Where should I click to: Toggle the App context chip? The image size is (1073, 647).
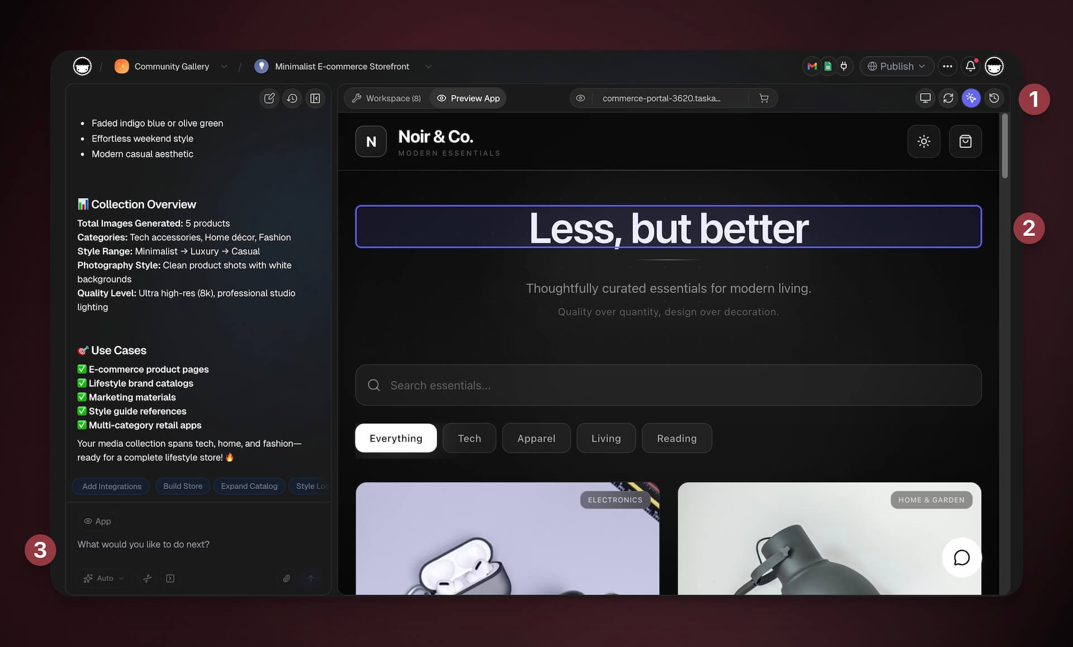pyautogui.click(x=98, y=521)
